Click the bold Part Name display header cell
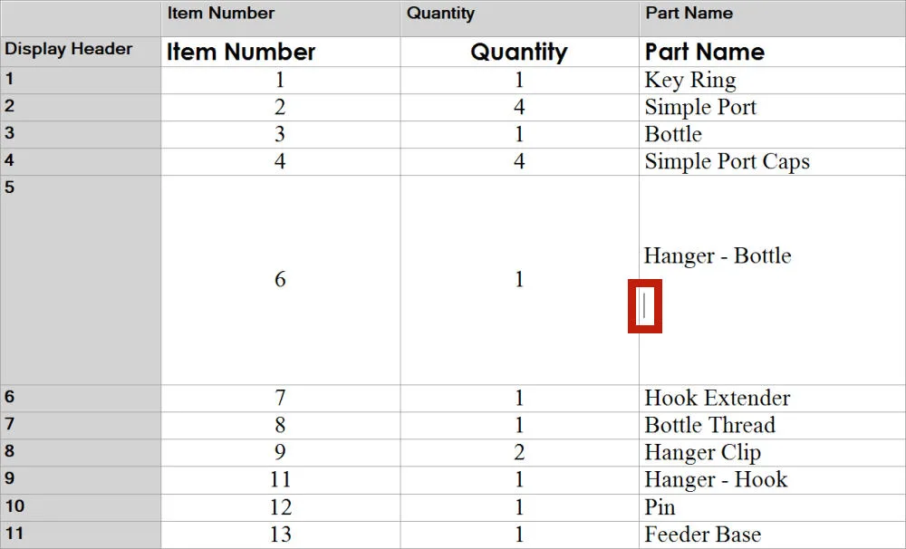 [x=773, y=52]
